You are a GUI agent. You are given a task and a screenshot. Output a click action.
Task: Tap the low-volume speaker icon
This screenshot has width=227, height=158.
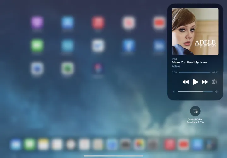(173, 92)
